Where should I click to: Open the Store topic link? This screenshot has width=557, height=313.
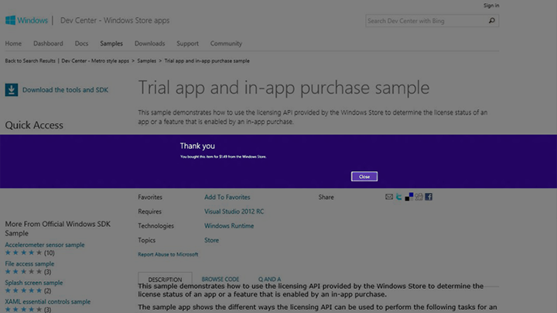click(x=211, y=240)
